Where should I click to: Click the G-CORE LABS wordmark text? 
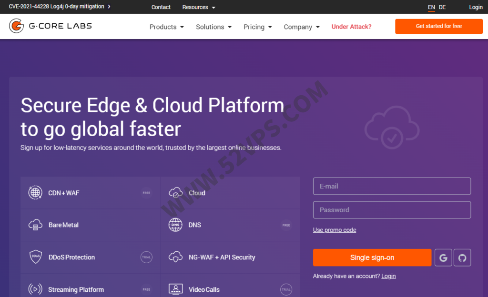pyautogui.click(x=61, y=26)
